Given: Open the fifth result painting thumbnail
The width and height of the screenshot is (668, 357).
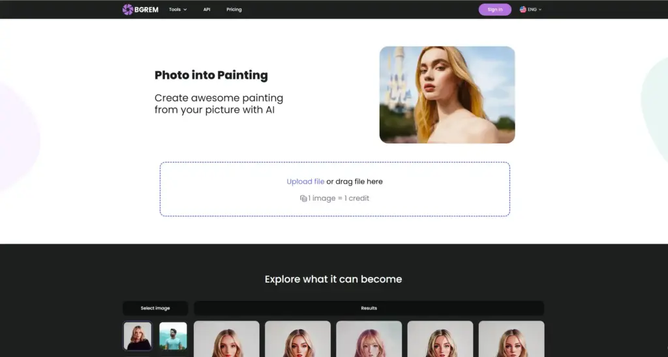Looking at the screenshot, I should coord(511,339).
